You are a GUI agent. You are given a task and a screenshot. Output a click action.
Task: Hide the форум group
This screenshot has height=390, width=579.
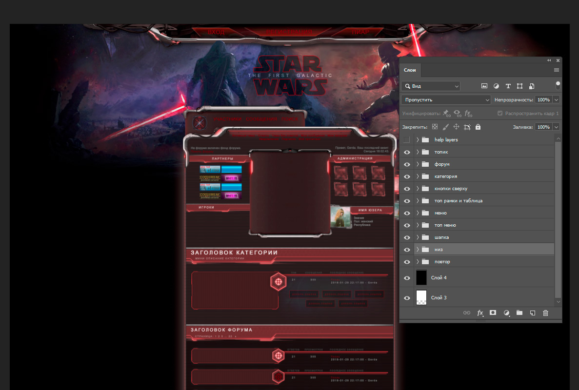pyautogui.click(x=407, y=164)
